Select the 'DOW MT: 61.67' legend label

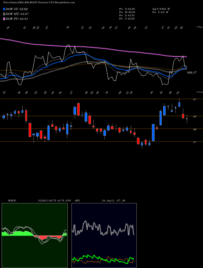[17, 14]
